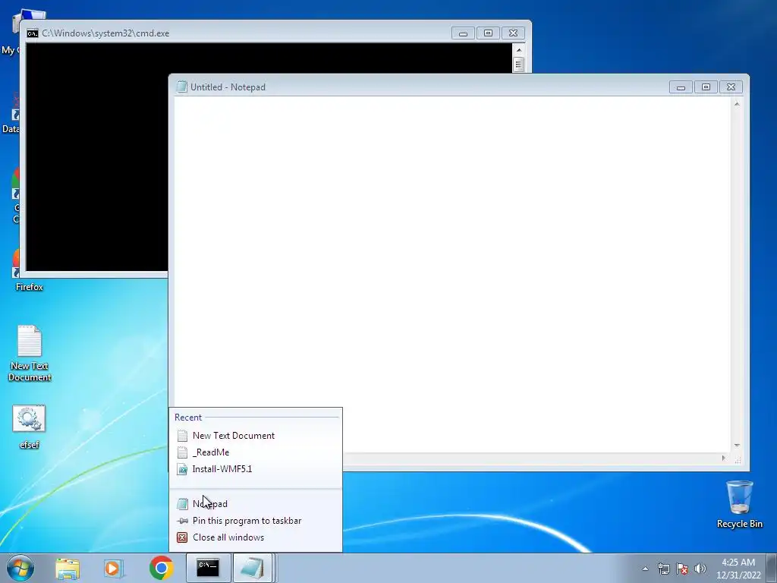
Task: Close the cmd.exe window
Action: pyautogui.click(x=514, y=33)
